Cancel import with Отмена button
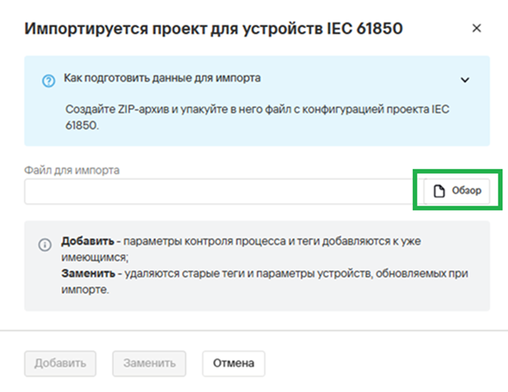Viewport: 508px width, 392px height. coord(234,363)
